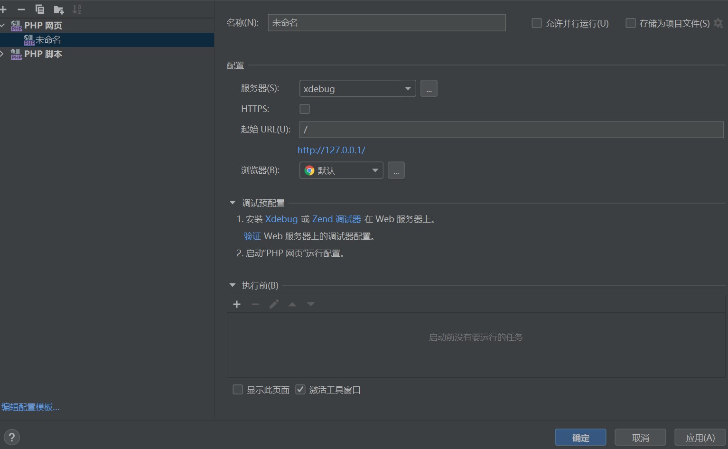Viewport: 728px width, 449px height.
Task: Click the copy configuration icon
Action: (x=40, y=9)
